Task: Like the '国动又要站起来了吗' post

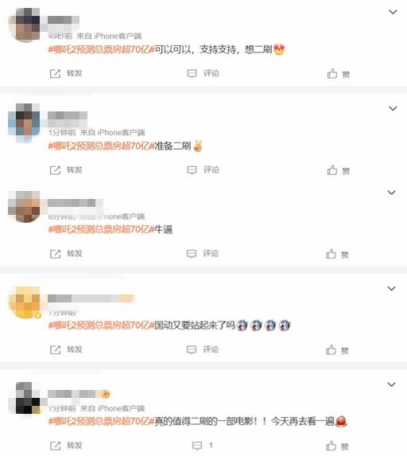Action: (x=331, y=350)
